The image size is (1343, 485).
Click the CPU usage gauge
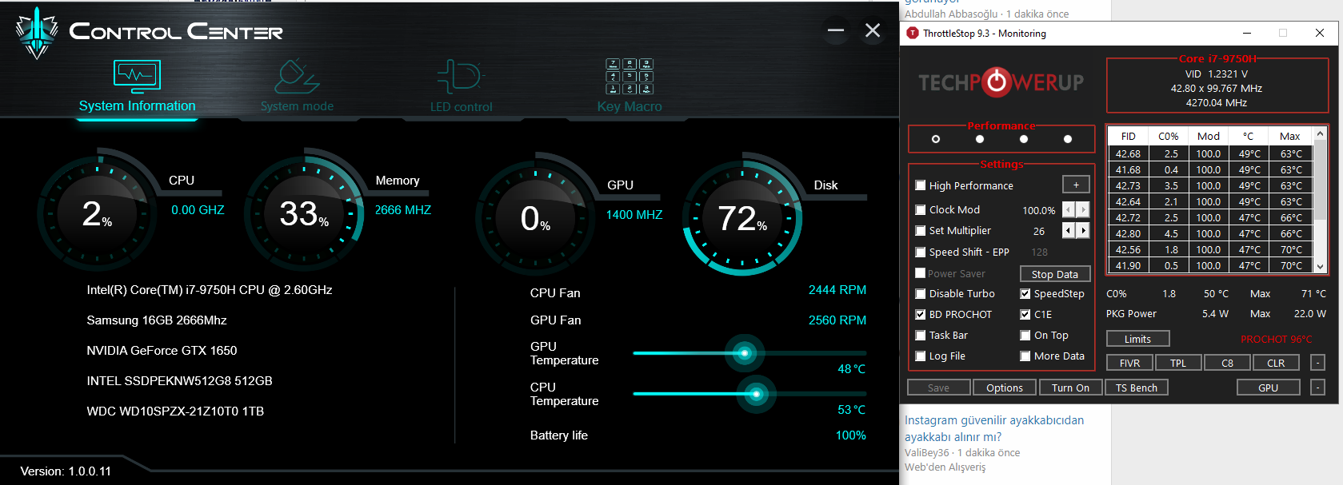pyautogui.click(x=96, y=214)
